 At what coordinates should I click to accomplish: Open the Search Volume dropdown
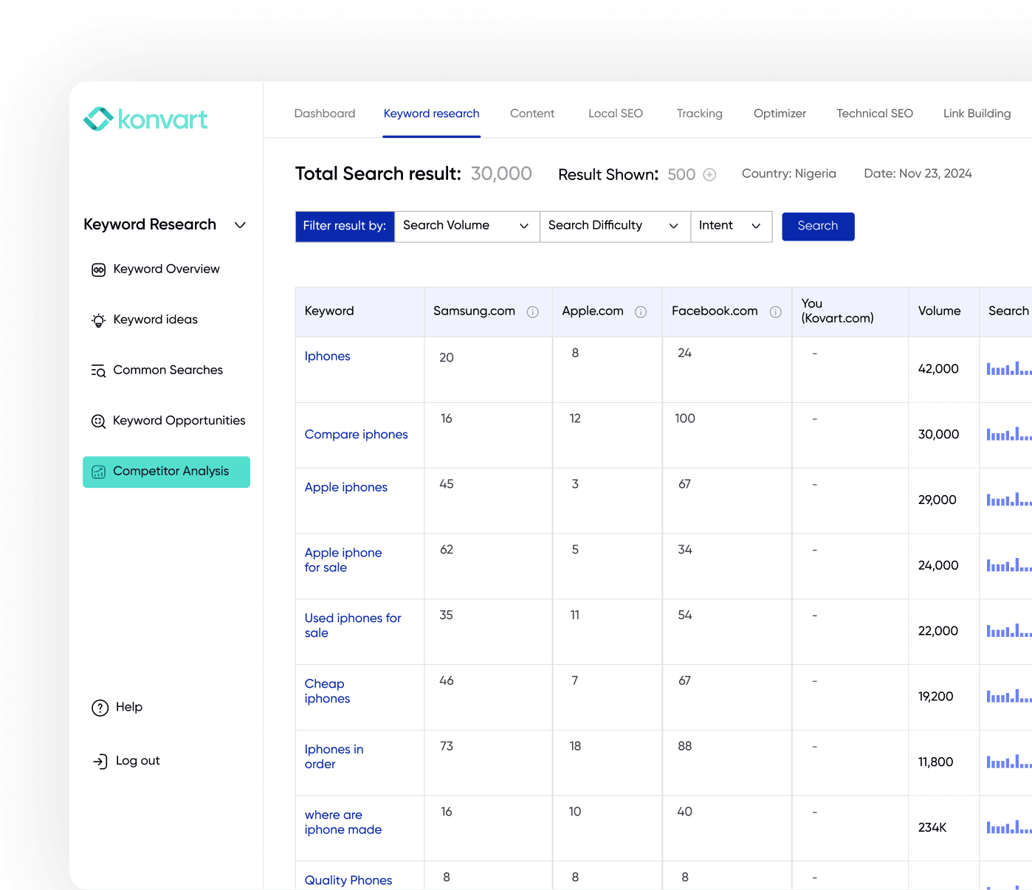(524, 226)
